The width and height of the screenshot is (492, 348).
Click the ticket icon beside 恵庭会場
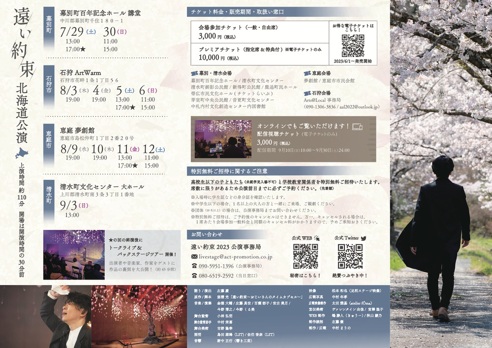pyautogui.click(x=307, y=72)
